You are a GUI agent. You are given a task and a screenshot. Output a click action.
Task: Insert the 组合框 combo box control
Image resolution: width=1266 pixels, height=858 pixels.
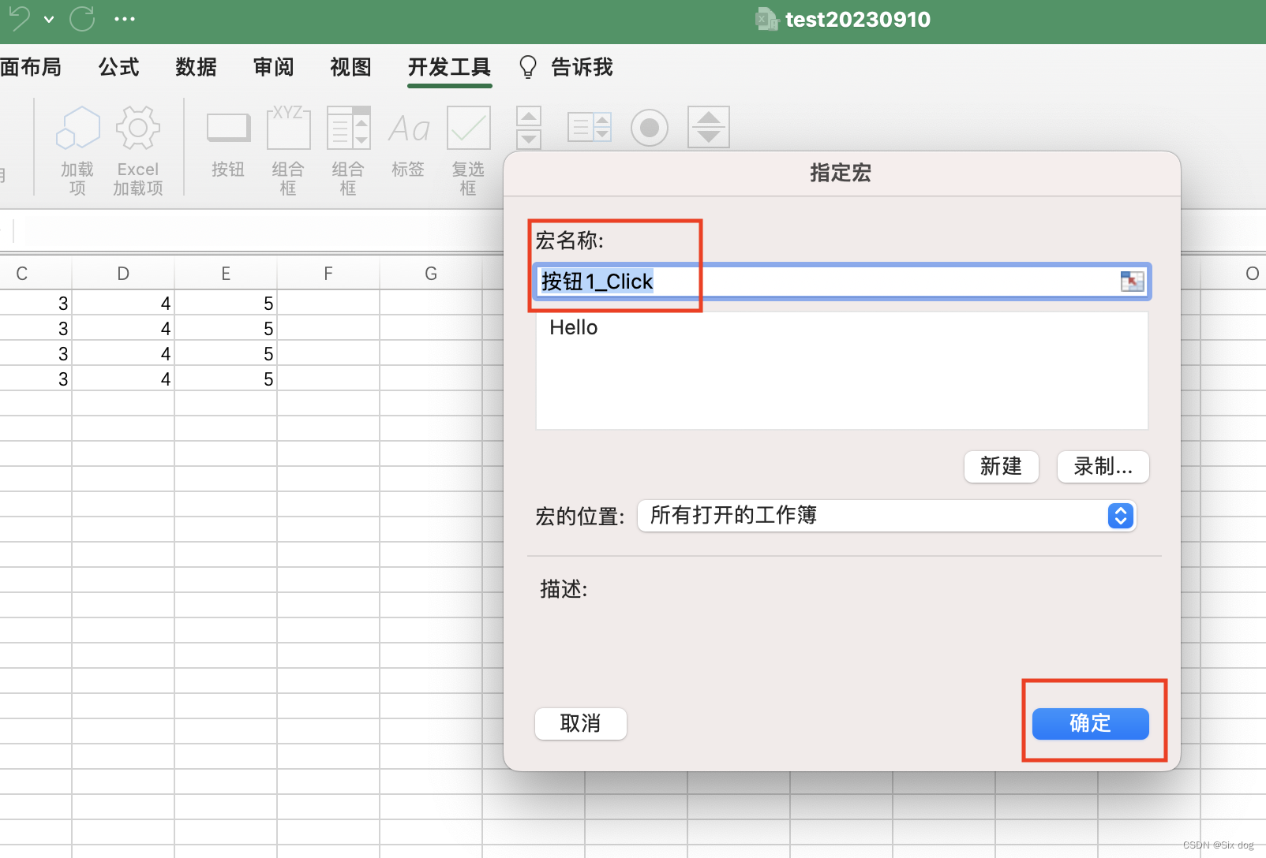(348, 150)
